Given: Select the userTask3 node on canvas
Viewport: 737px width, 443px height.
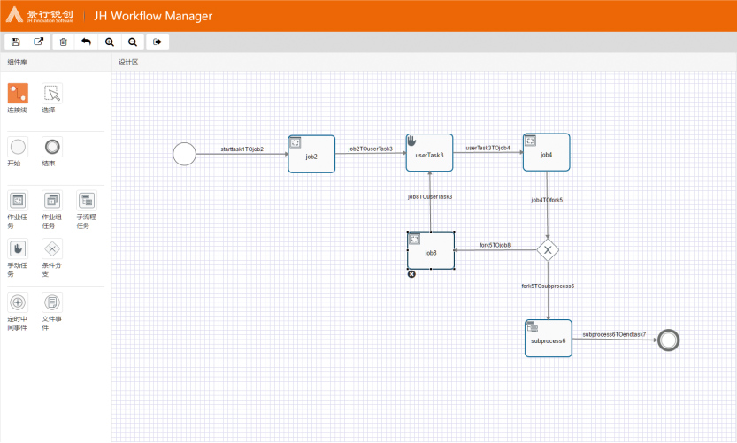Looking at the screenshot, I should pyautogui.click(x=430, y=154).
